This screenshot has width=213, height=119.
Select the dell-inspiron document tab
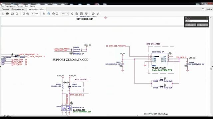36,9
